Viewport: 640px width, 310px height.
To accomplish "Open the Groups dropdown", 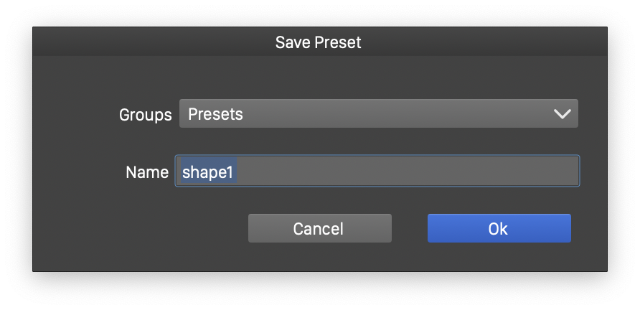I will click(378, 114).
